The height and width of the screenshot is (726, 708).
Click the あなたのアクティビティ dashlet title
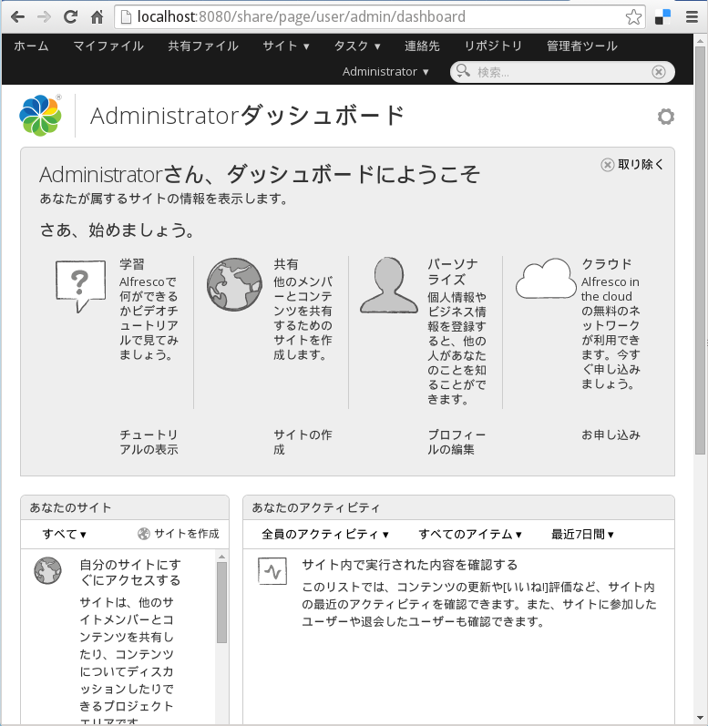pos(315,508)
